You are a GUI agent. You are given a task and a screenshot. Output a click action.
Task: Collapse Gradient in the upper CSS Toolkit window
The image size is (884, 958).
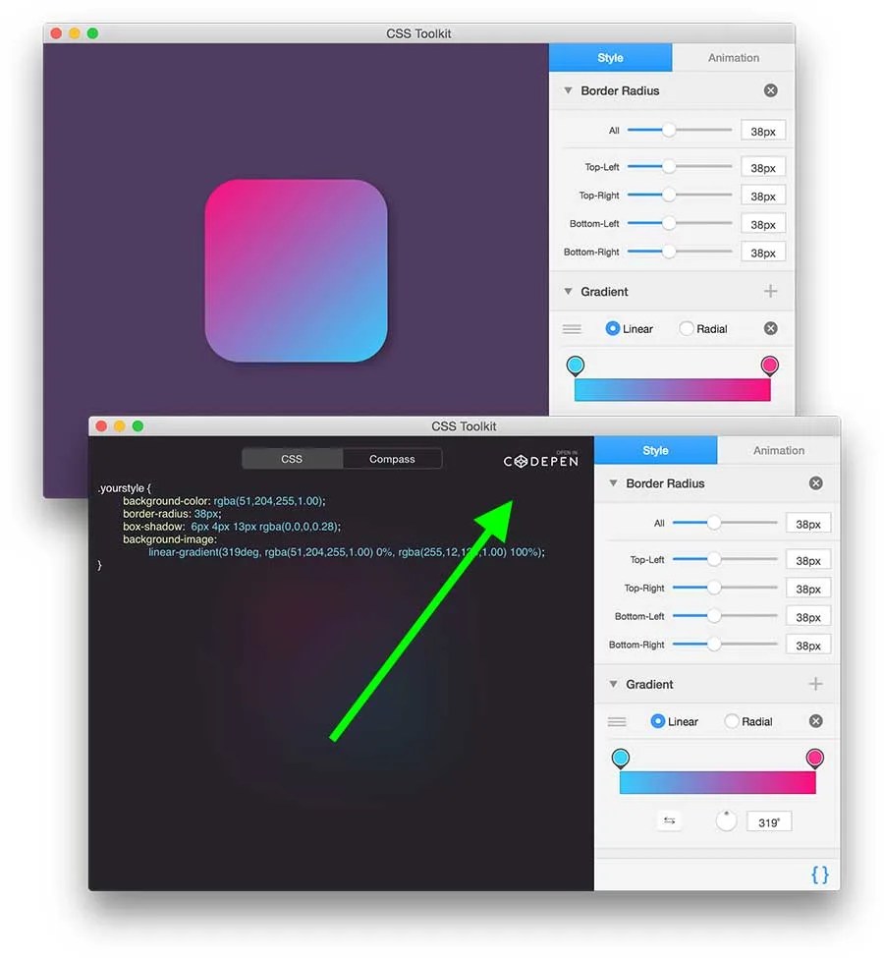[569, 291]
